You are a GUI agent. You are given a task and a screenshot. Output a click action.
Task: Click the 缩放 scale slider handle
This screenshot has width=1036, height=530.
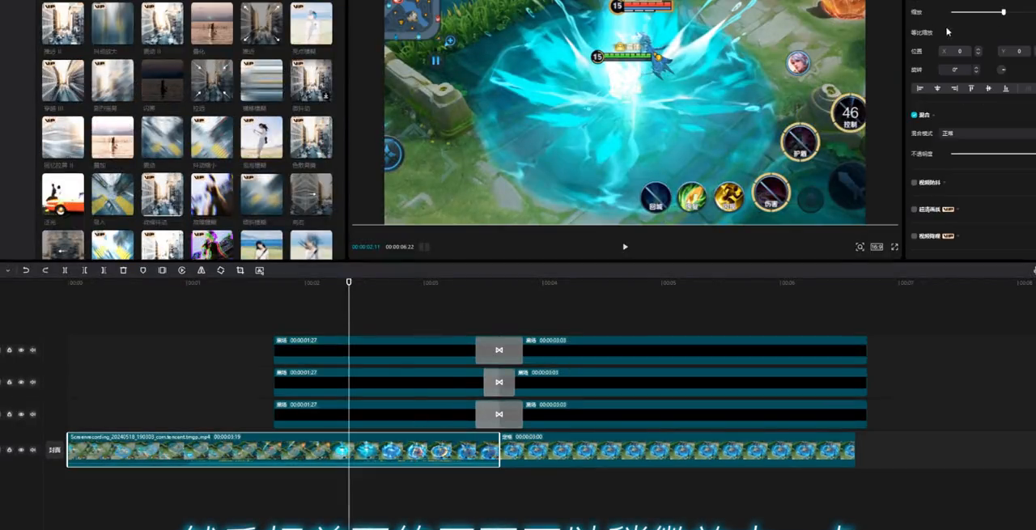[1004, 12]
